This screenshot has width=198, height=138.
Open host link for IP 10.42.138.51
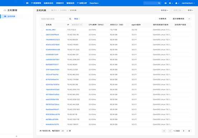[x=52, y=124]
